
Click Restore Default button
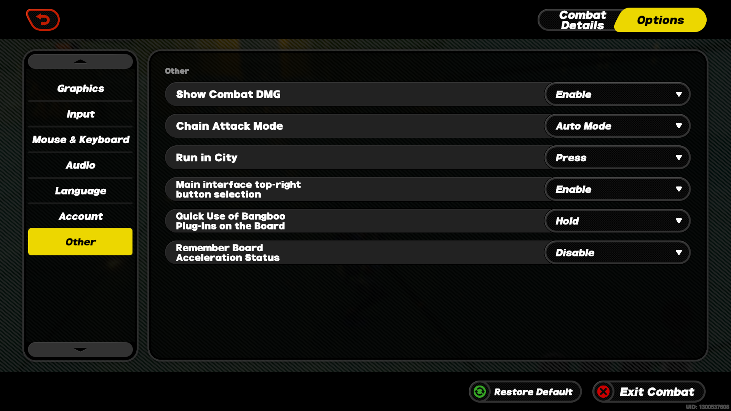524,392
